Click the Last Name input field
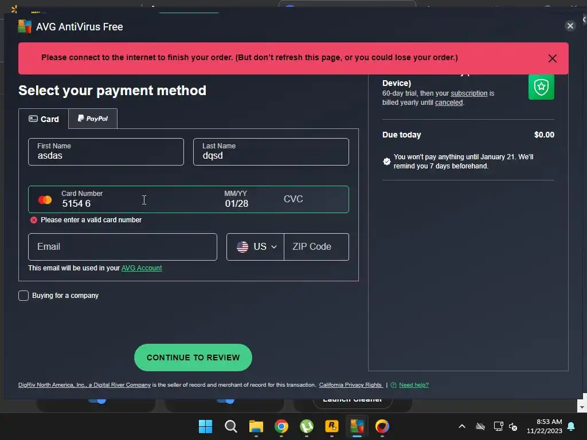Screen dimensions: 587x440 [x=271, y=152]
